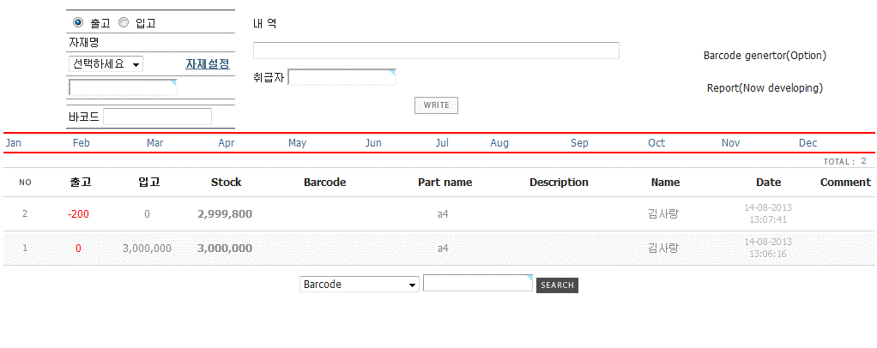The image size is (877, 348).
Task: Select the 입고 radio button
Action: click(x=124, y=22)
